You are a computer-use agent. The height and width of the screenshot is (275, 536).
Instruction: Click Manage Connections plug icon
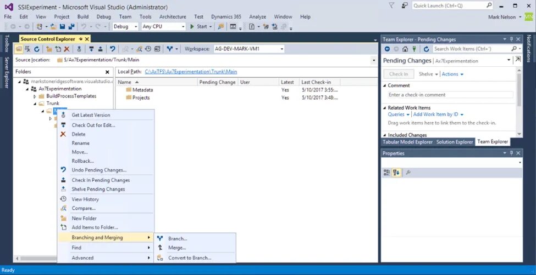point(414,49)
